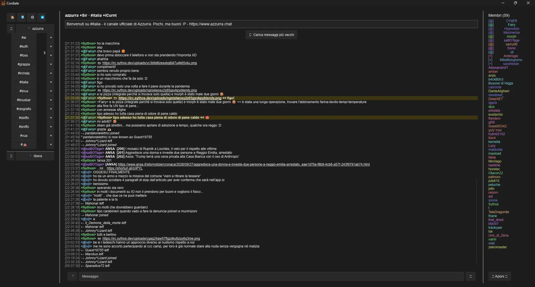Image resolution: width=535 pixels, height=287 pixels.
Task: Click Carica messaggi più vecchi button
Action: click(x=271, y=35)
